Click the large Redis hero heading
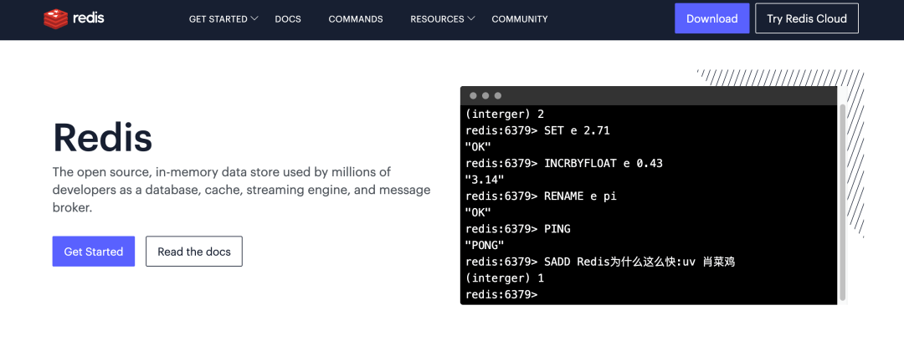Screen dimensions: 904x341 [103, 137]
